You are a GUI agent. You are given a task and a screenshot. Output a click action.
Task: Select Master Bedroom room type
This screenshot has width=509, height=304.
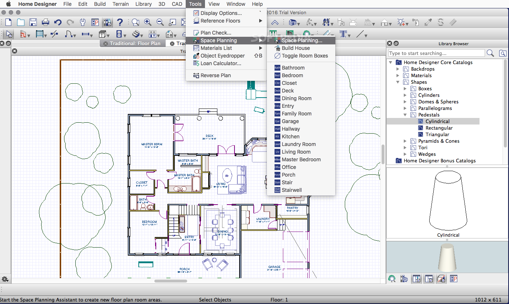point(301,159)
